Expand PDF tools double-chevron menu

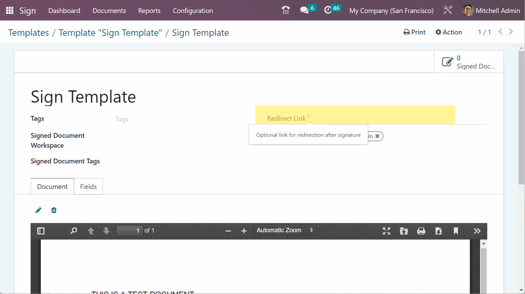(477, 231)
